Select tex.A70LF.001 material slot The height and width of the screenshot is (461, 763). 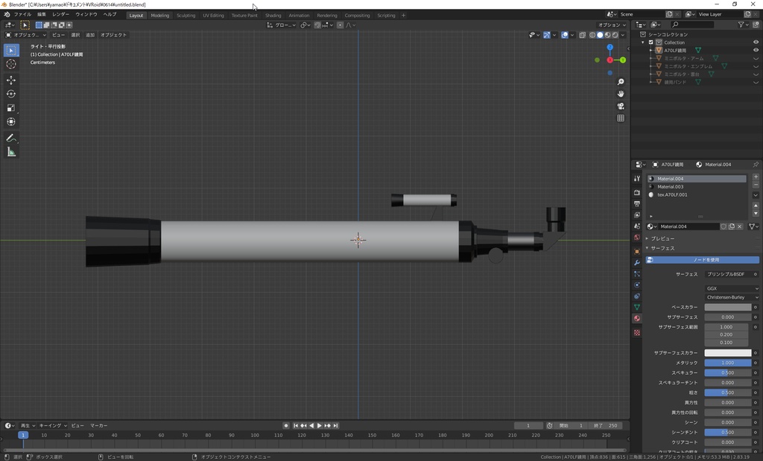[696, 194]
